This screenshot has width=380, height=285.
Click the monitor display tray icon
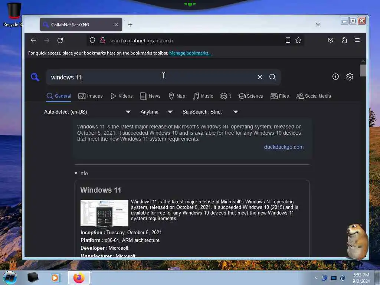(x=334, y=278)
